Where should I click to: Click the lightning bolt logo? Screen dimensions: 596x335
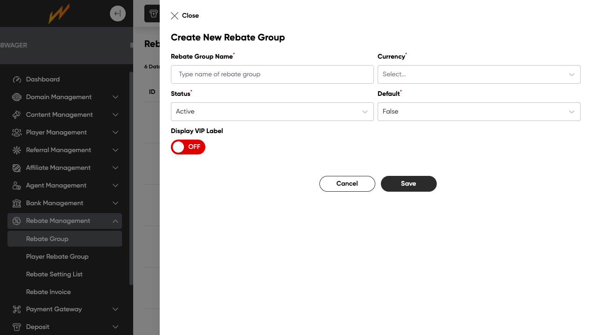click(x=59, y=13)
